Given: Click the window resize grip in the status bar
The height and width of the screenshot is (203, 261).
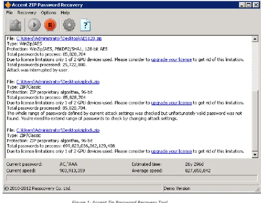Looking at the screenshot, I should point(257,190).
